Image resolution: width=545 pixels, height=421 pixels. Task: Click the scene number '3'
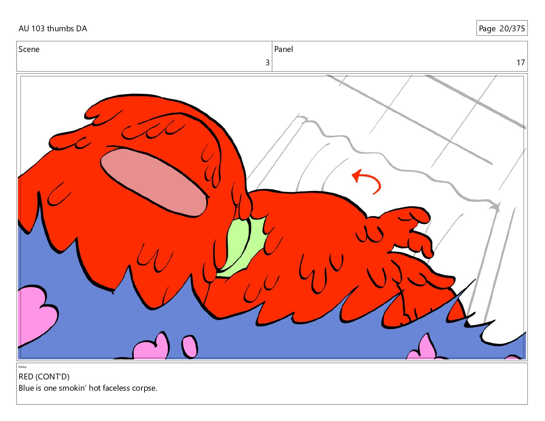tap(267, 63)
